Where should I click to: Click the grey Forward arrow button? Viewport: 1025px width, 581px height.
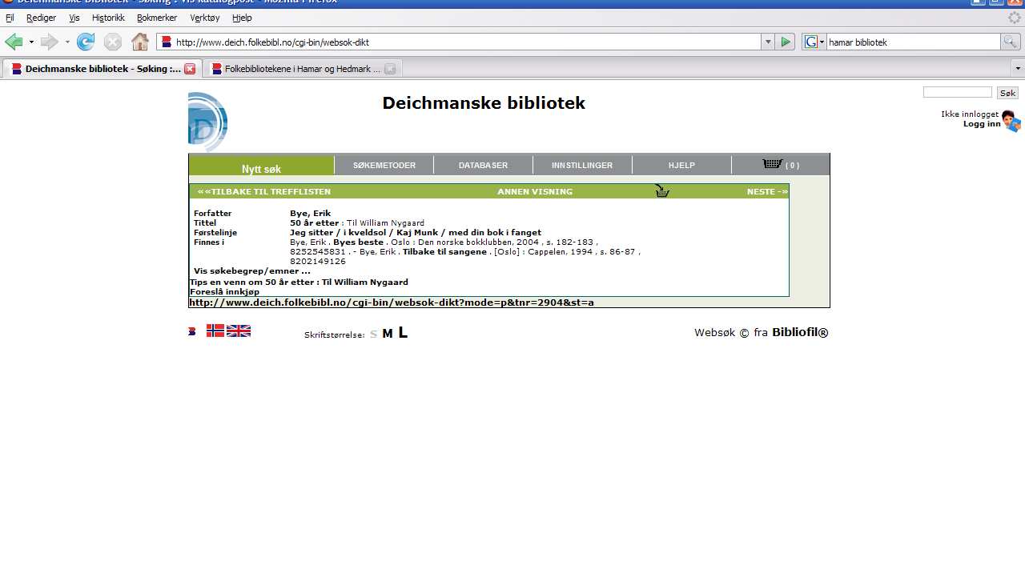49,42
